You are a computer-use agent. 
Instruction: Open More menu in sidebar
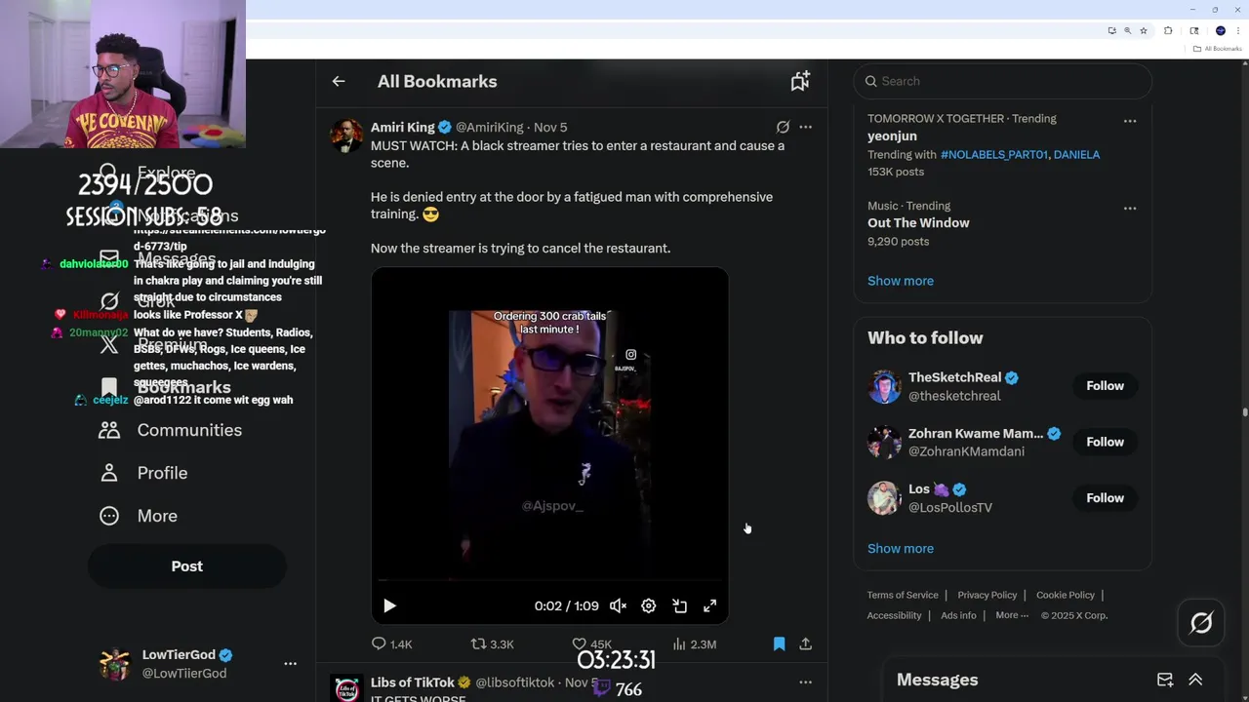click(139, 516)
